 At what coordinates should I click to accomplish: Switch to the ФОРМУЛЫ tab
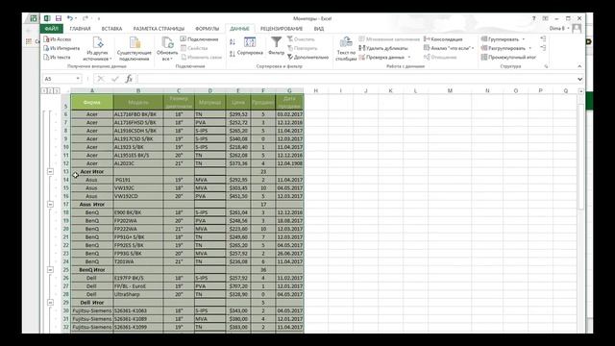(208, 29)
